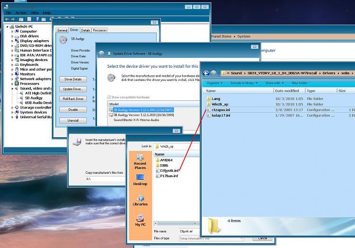Click the Properties icon in Device Manager toolbar
This screenshot has width=355, height=248.
29,19
